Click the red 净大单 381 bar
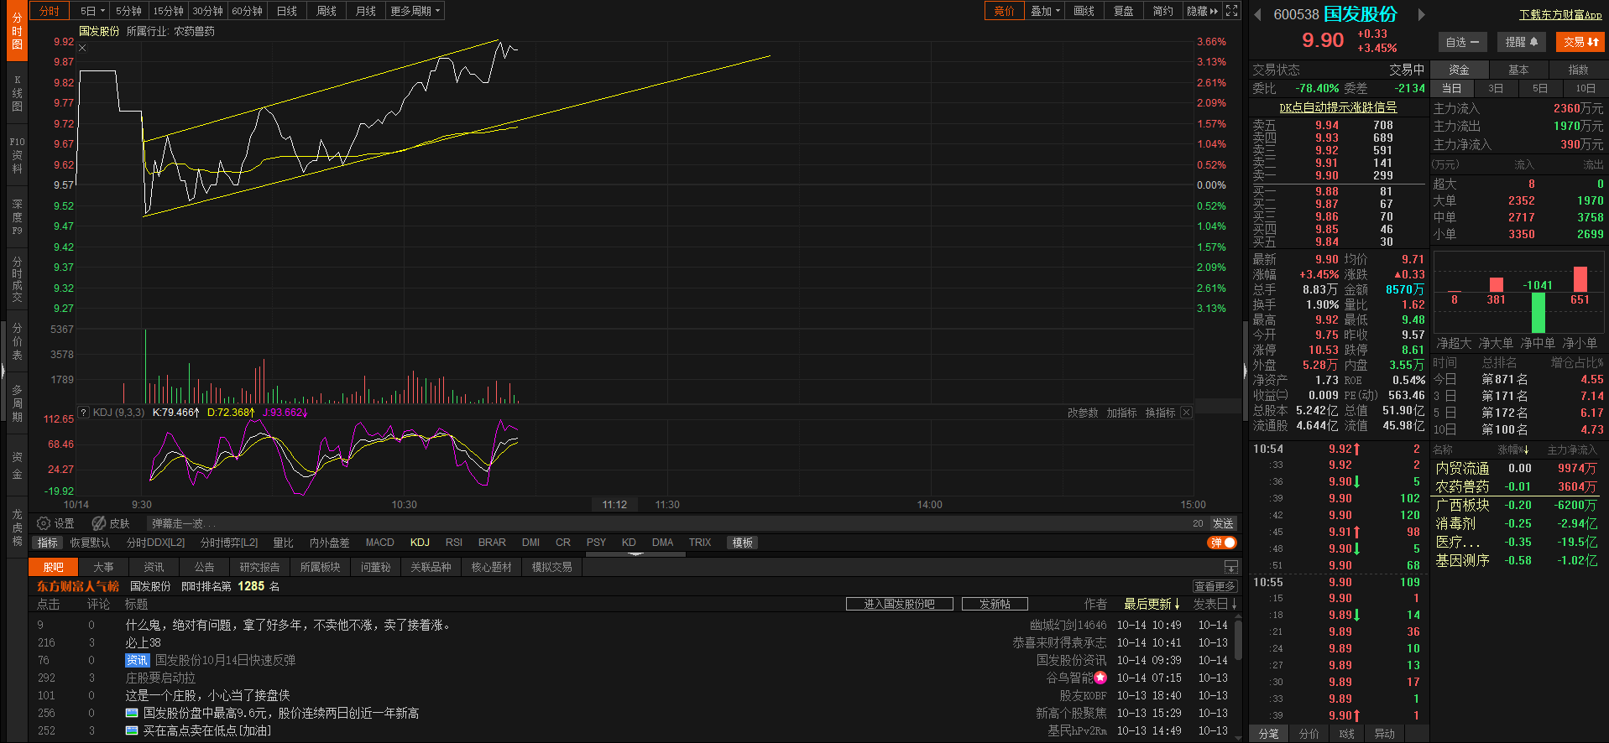The height and width of the screenshot is (743, 1609). coord(1496,285)
